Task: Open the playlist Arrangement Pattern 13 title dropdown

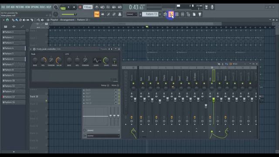Action: (x=70, y=20)
